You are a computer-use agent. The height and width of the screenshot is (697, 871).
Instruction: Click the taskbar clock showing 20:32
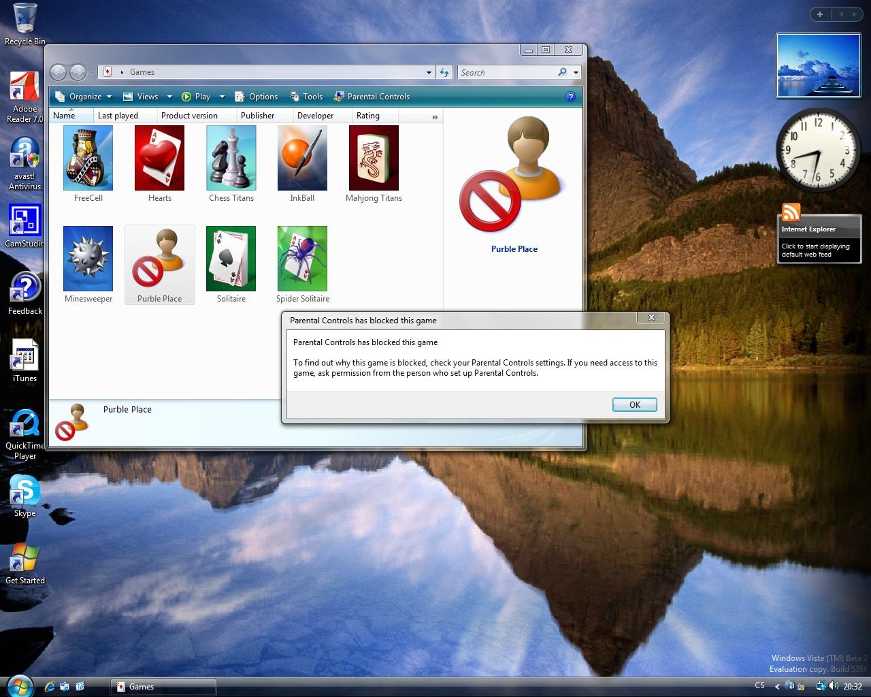click(853, 687)
